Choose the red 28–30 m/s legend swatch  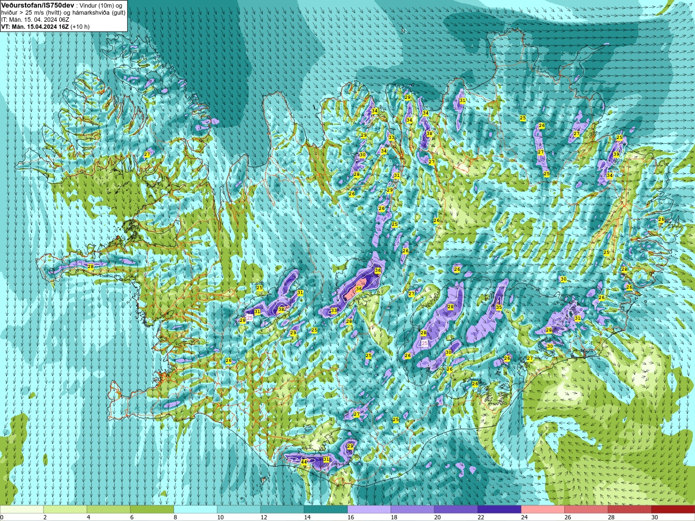[x=630, y=510]
